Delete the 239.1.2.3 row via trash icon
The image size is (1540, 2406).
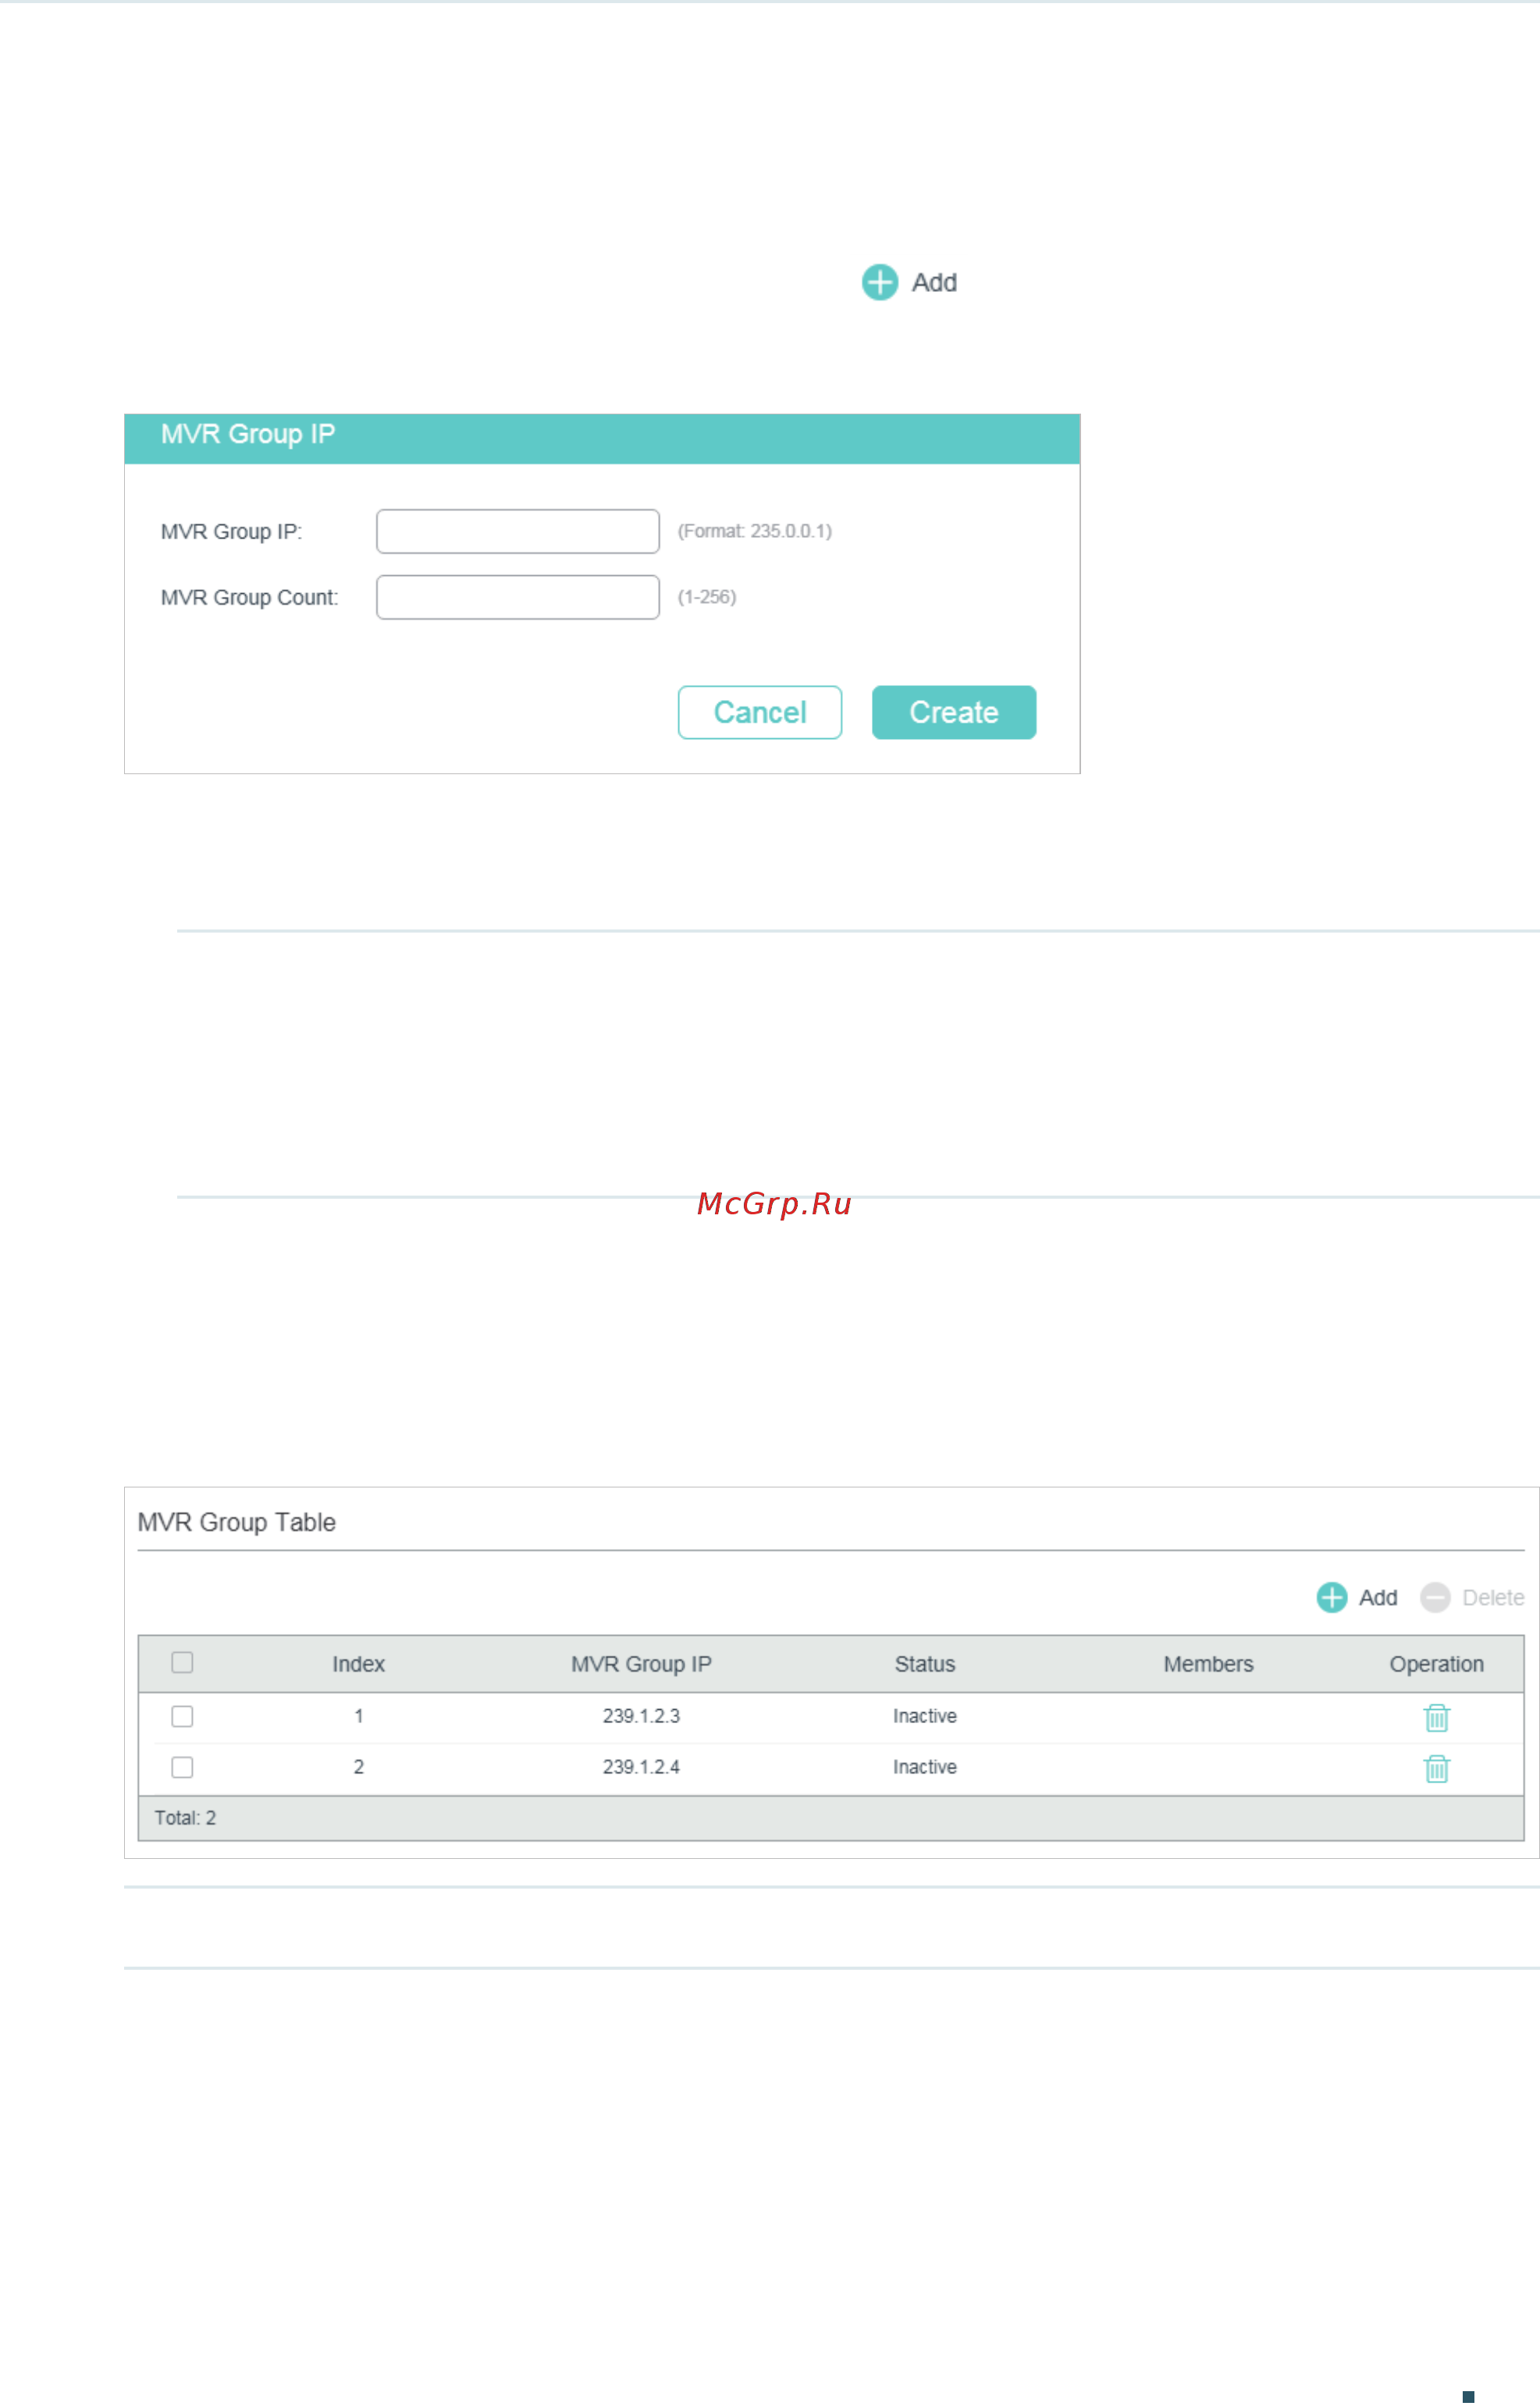click(1437, 1718)
